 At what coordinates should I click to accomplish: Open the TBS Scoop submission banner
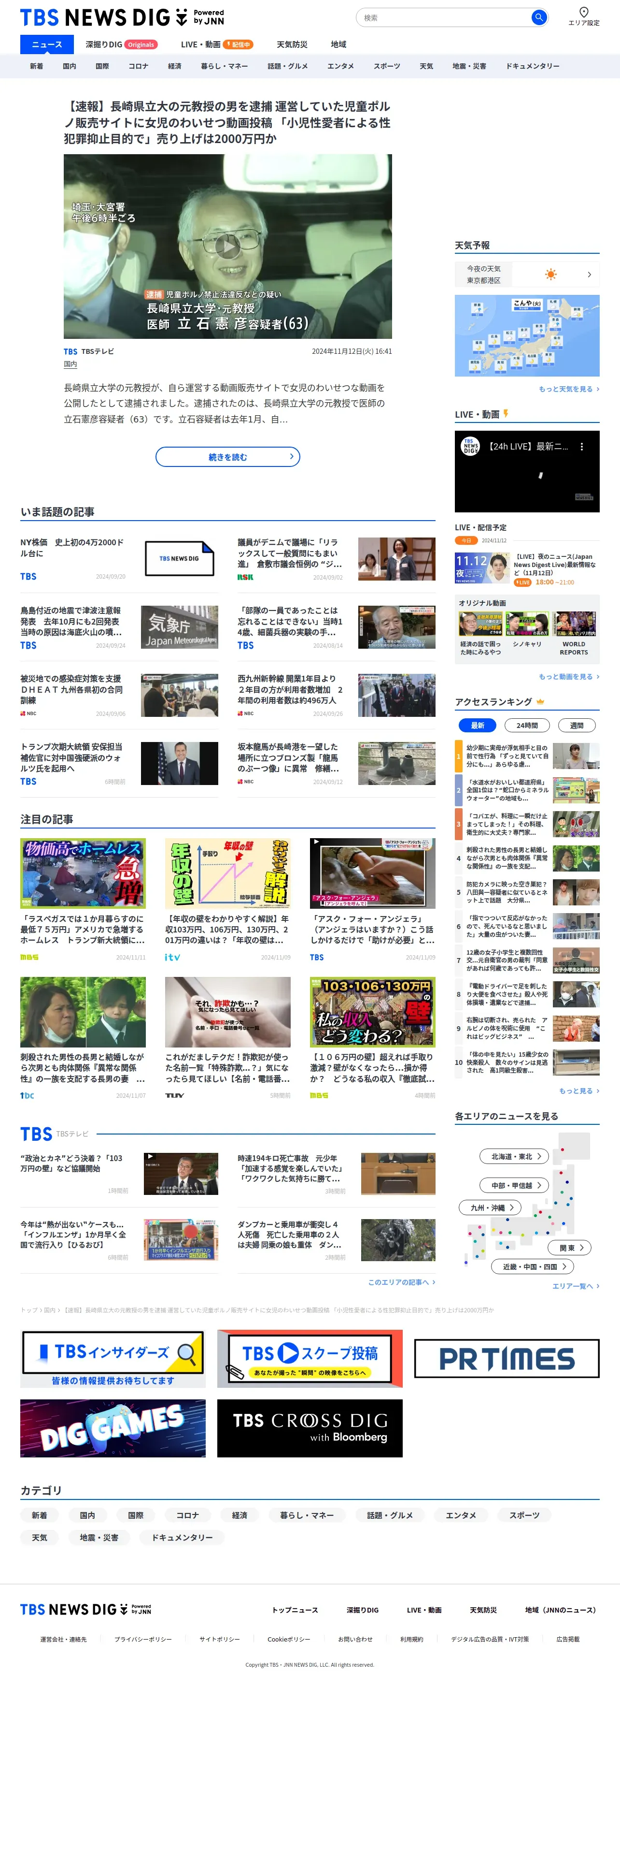point(310,1358)
